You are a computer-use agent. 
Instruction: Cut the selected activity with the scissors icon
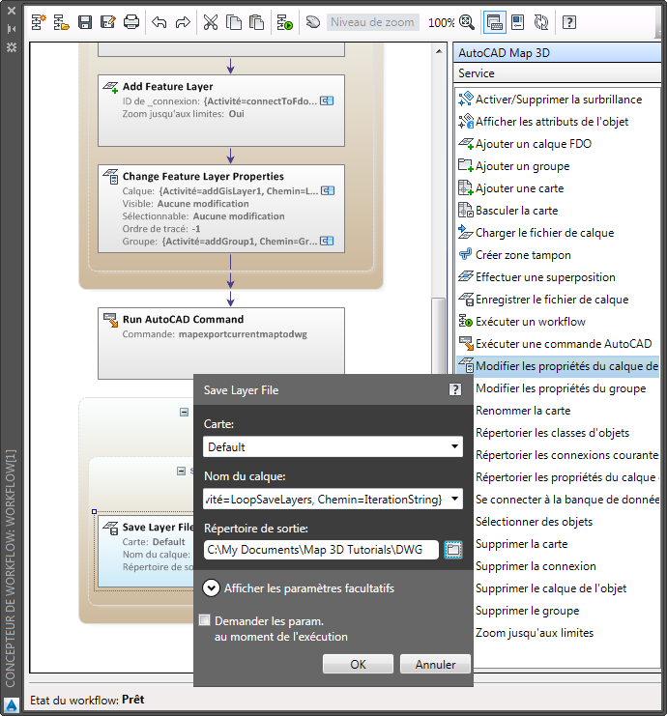(x=210, y=22)
